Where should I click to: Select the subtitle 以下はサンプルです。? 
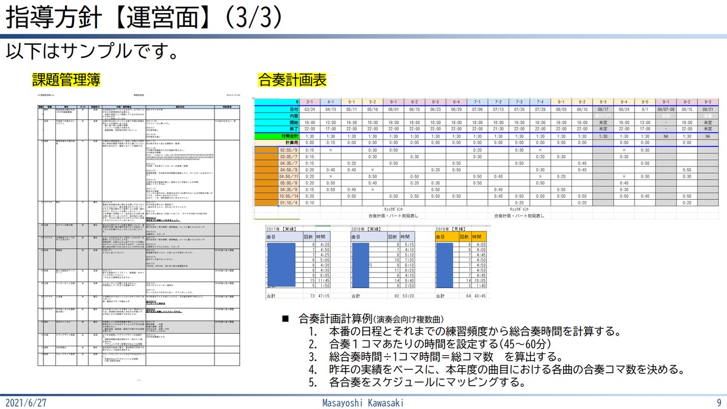(92, 51)
